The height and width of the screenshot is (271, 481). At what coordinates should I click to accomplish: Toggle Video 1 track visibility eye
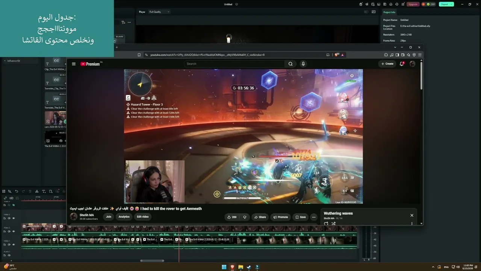tap(14, 245)
